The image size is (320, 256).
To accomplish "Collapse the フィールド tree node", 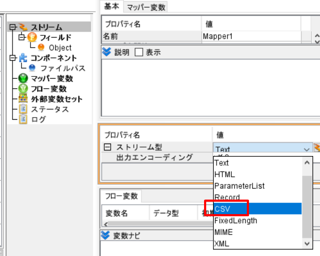I will point(21,37).
